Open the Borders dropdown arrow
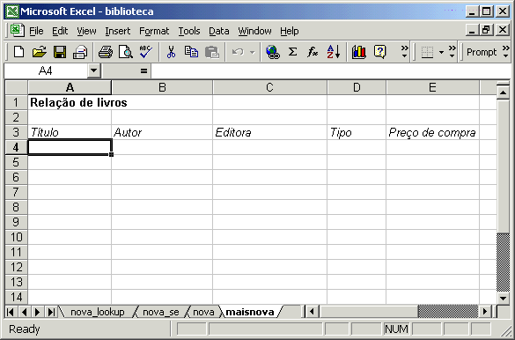Screen dimensions: 515x340 tap(441, 52)
